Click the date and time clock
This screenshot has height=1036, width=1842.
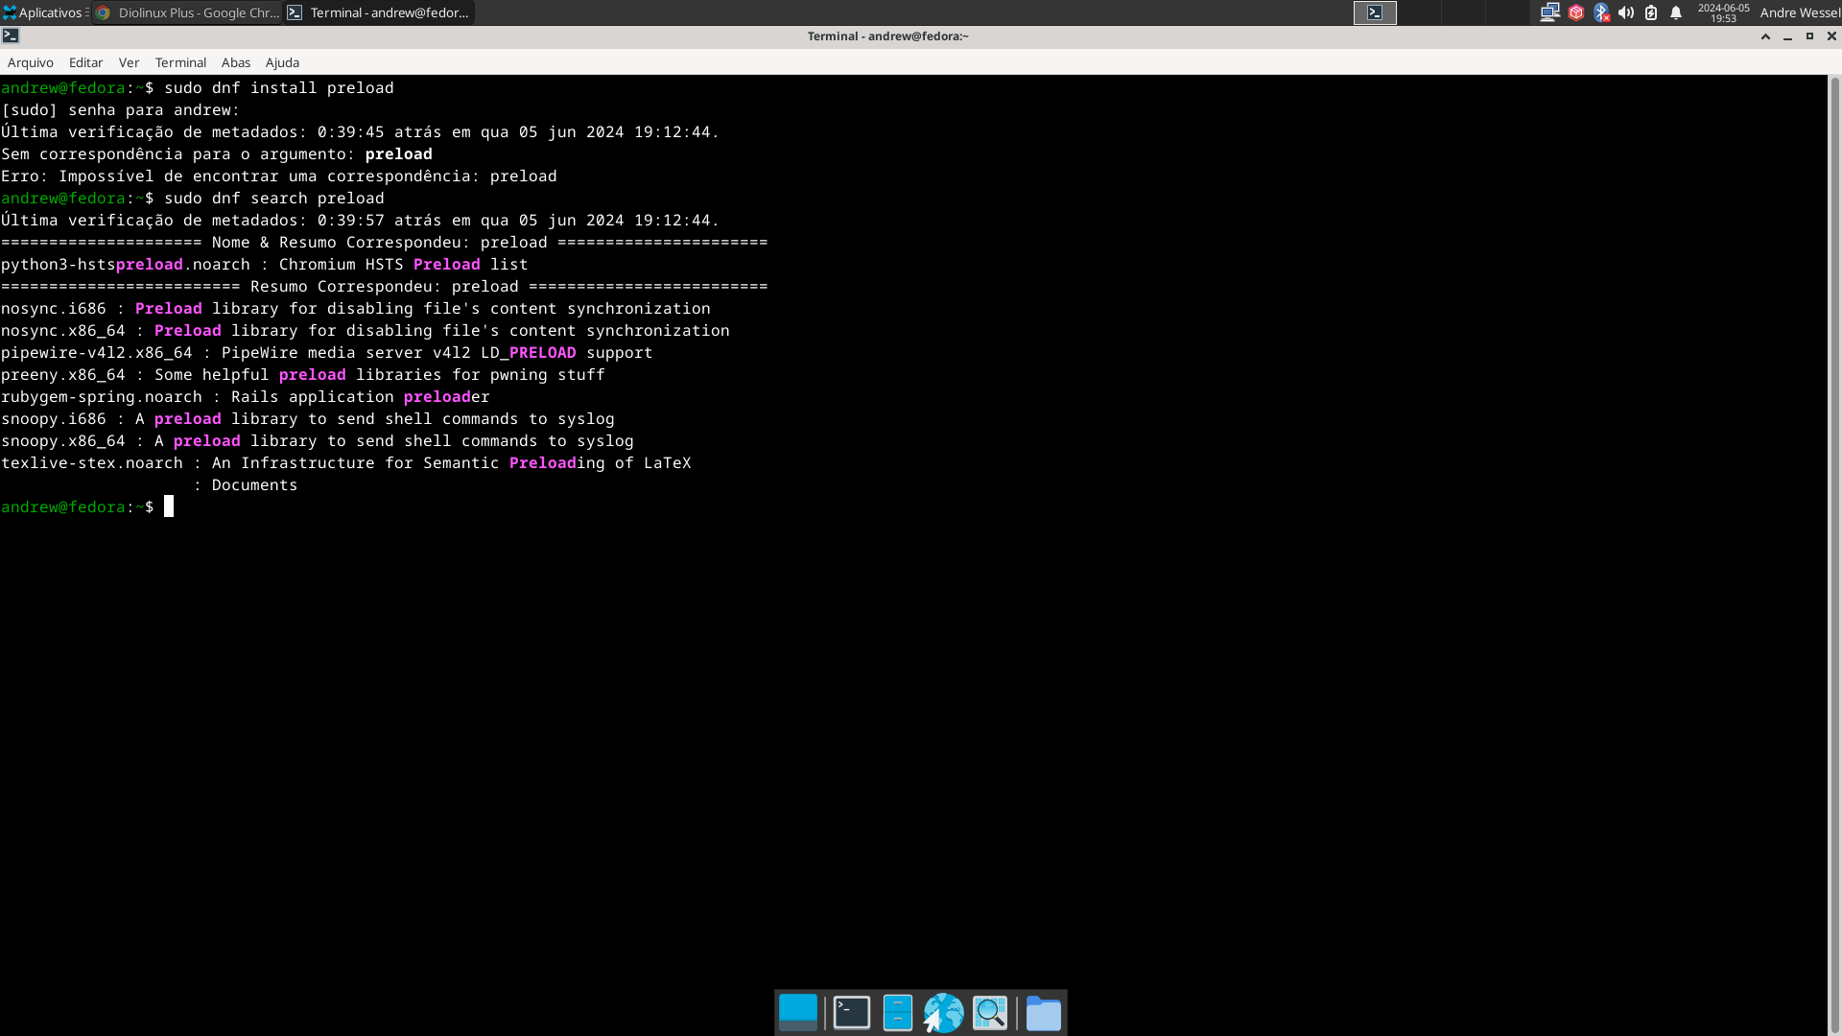click(x=1723, y=12)
